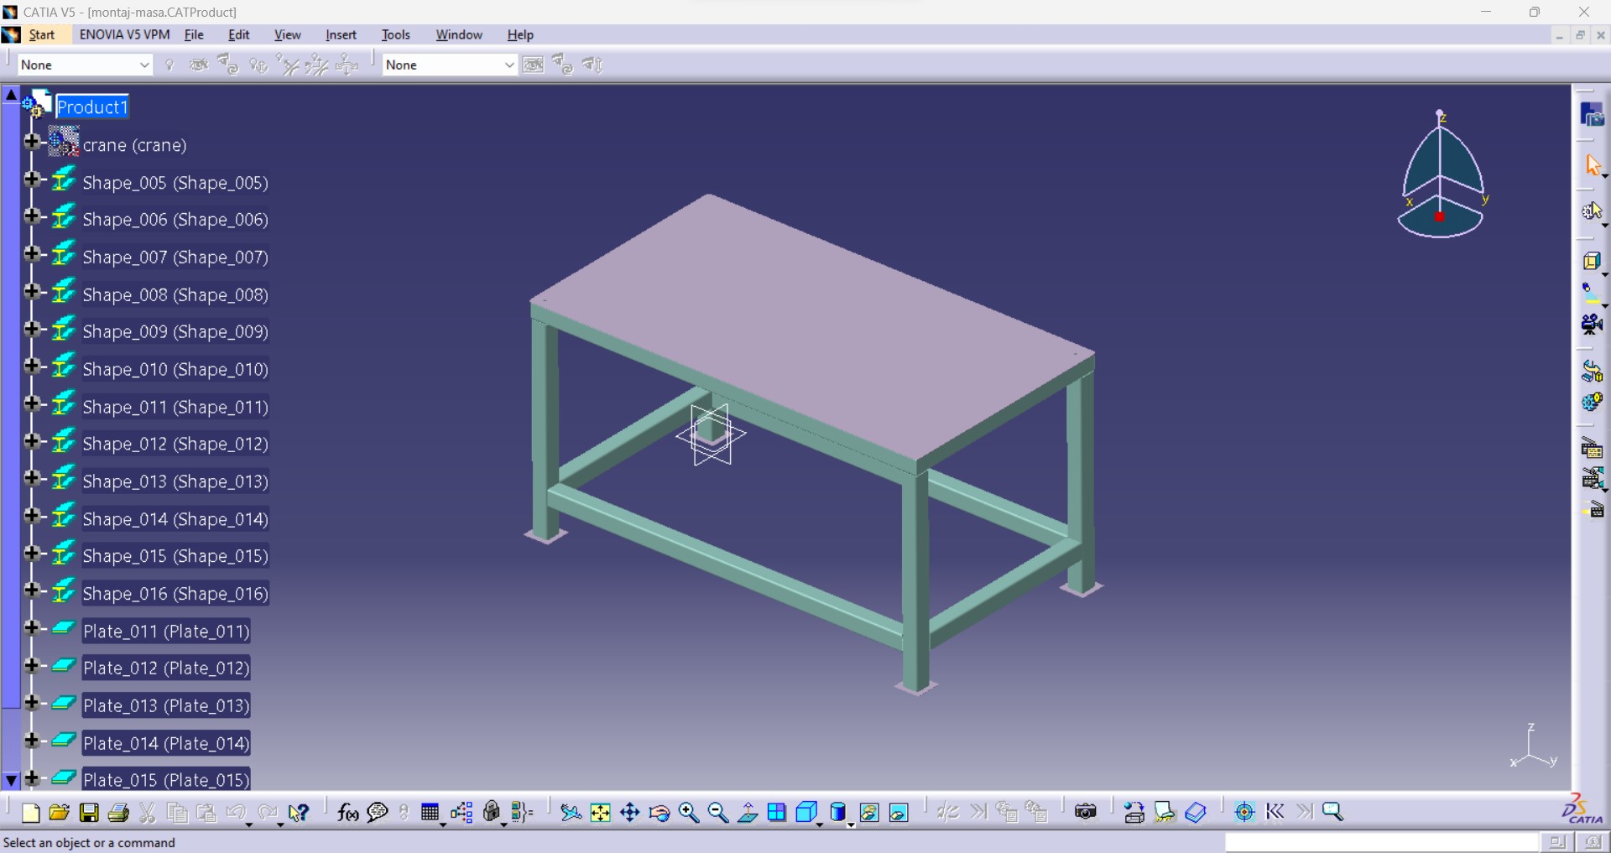Click the Create Multi-View icon
The image size is (1611, 853).
(x=777, y=812)
